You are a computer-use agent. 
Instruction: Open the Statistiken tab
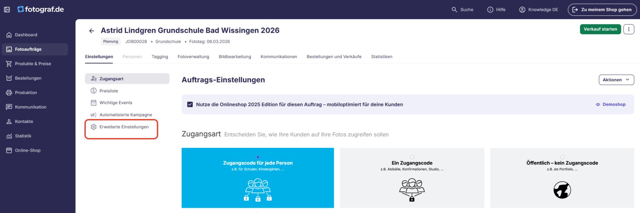381,57
